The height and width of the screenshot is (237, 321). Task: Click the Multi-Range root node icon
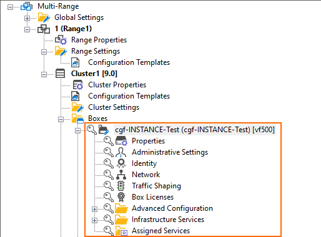(26, 6)
